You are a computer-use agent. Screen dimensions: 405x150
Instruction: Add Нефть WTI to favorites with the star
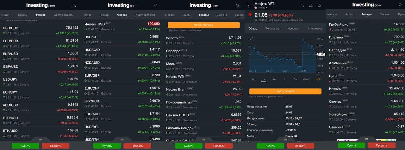pyautogui.click(x=319, y=5)
